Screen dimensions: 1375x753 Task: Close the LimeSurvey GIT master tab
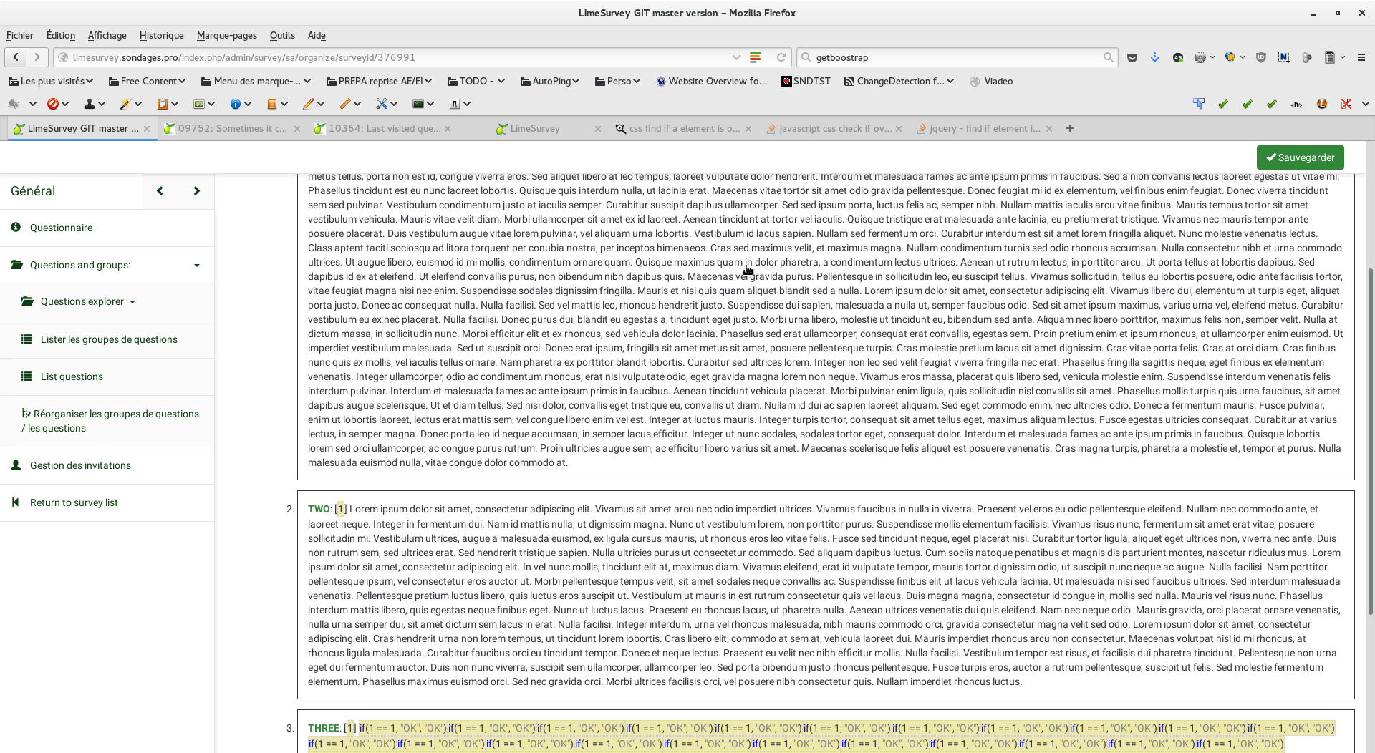(147, 129)
